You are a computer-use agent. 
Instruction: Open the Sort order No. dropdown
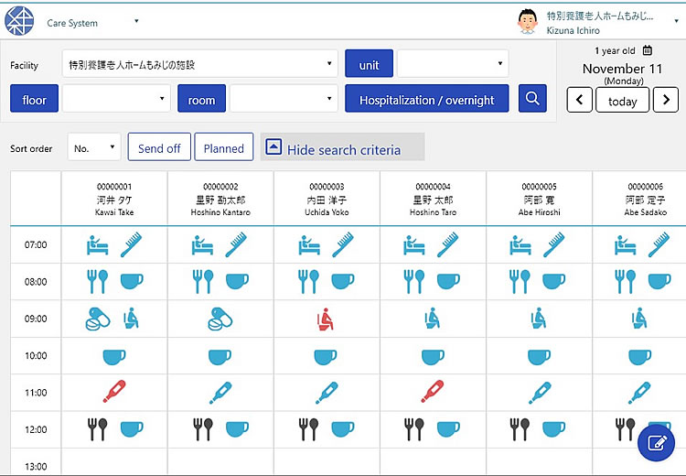(94, 147)
